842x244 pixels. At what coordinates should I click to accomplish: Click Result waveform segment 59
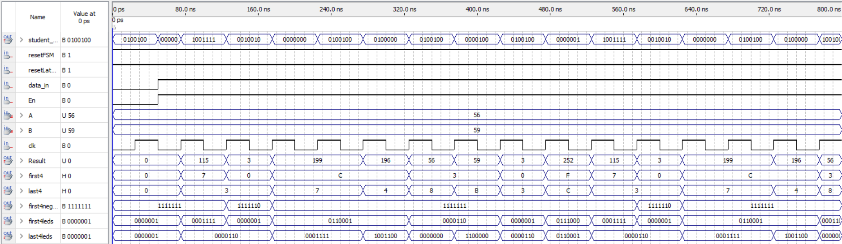[x=477, y=160]
